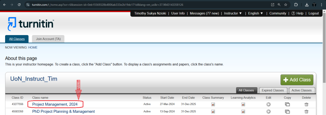Screen dimensions: 326x115
Task: Reload the Turnitin page
Action: click(19, 4)
